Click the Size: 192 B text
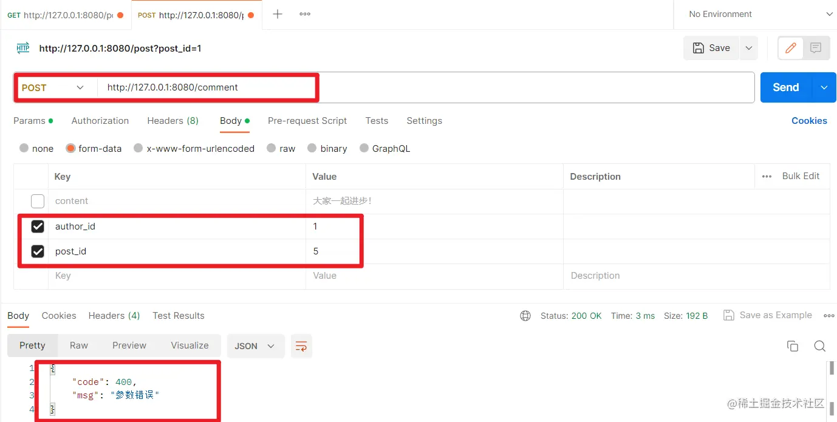This screenshot has height=422, width=837. pos(686,316)
